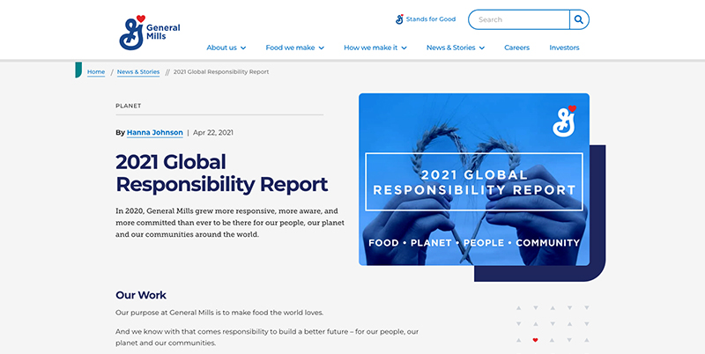Click the report cover image
Image resolution: width=705 pixels, height=354 pixels.
pos(474,180)
